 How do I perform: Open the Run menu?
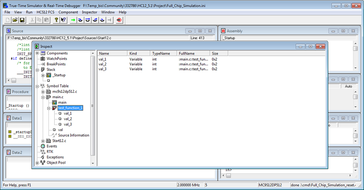pyautogui.click(x=29, y=12)
